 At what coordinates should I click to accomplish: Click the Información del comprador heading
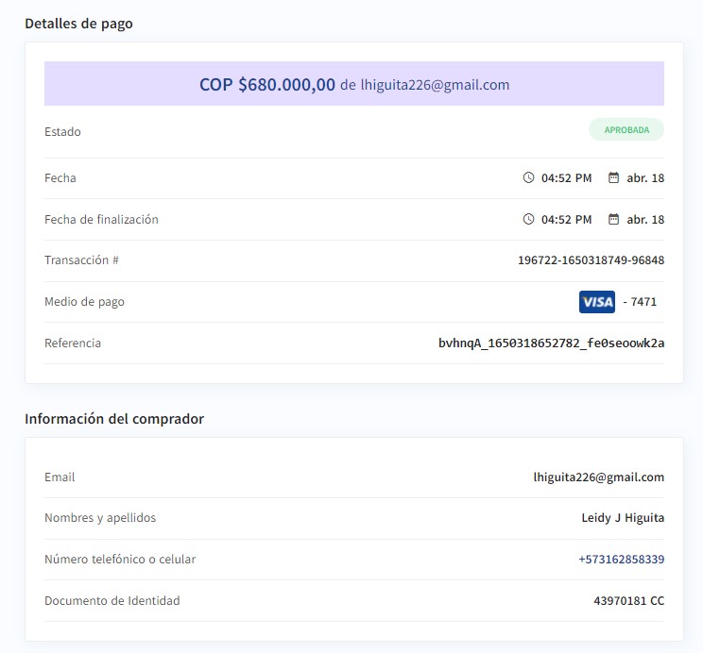click(x=114, y=419)
